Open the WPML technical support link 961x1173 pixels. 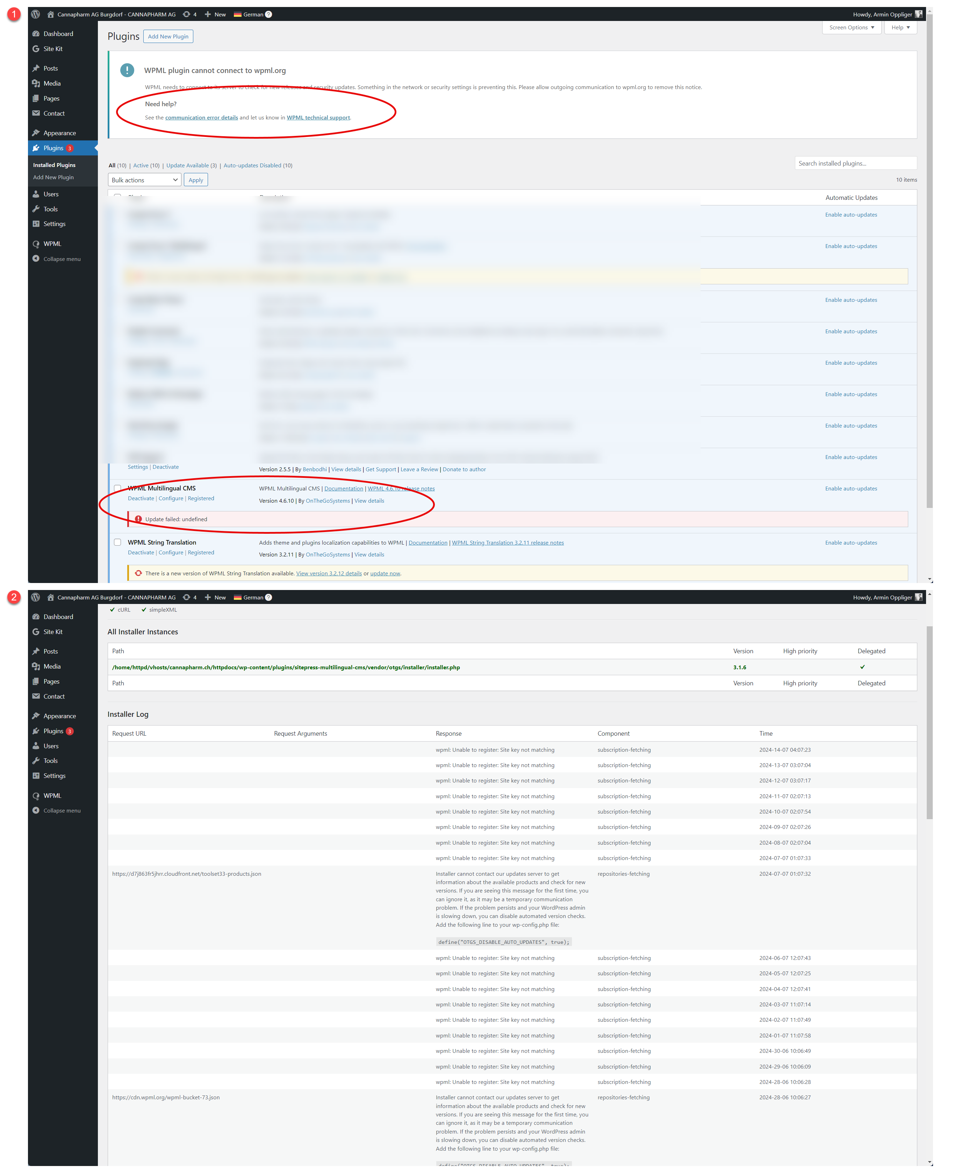318,117
